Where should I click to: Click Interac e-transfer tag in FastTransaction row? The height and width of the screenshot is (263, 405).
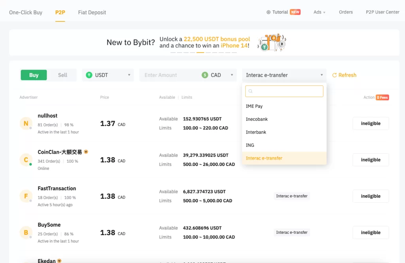coord(291,196)
